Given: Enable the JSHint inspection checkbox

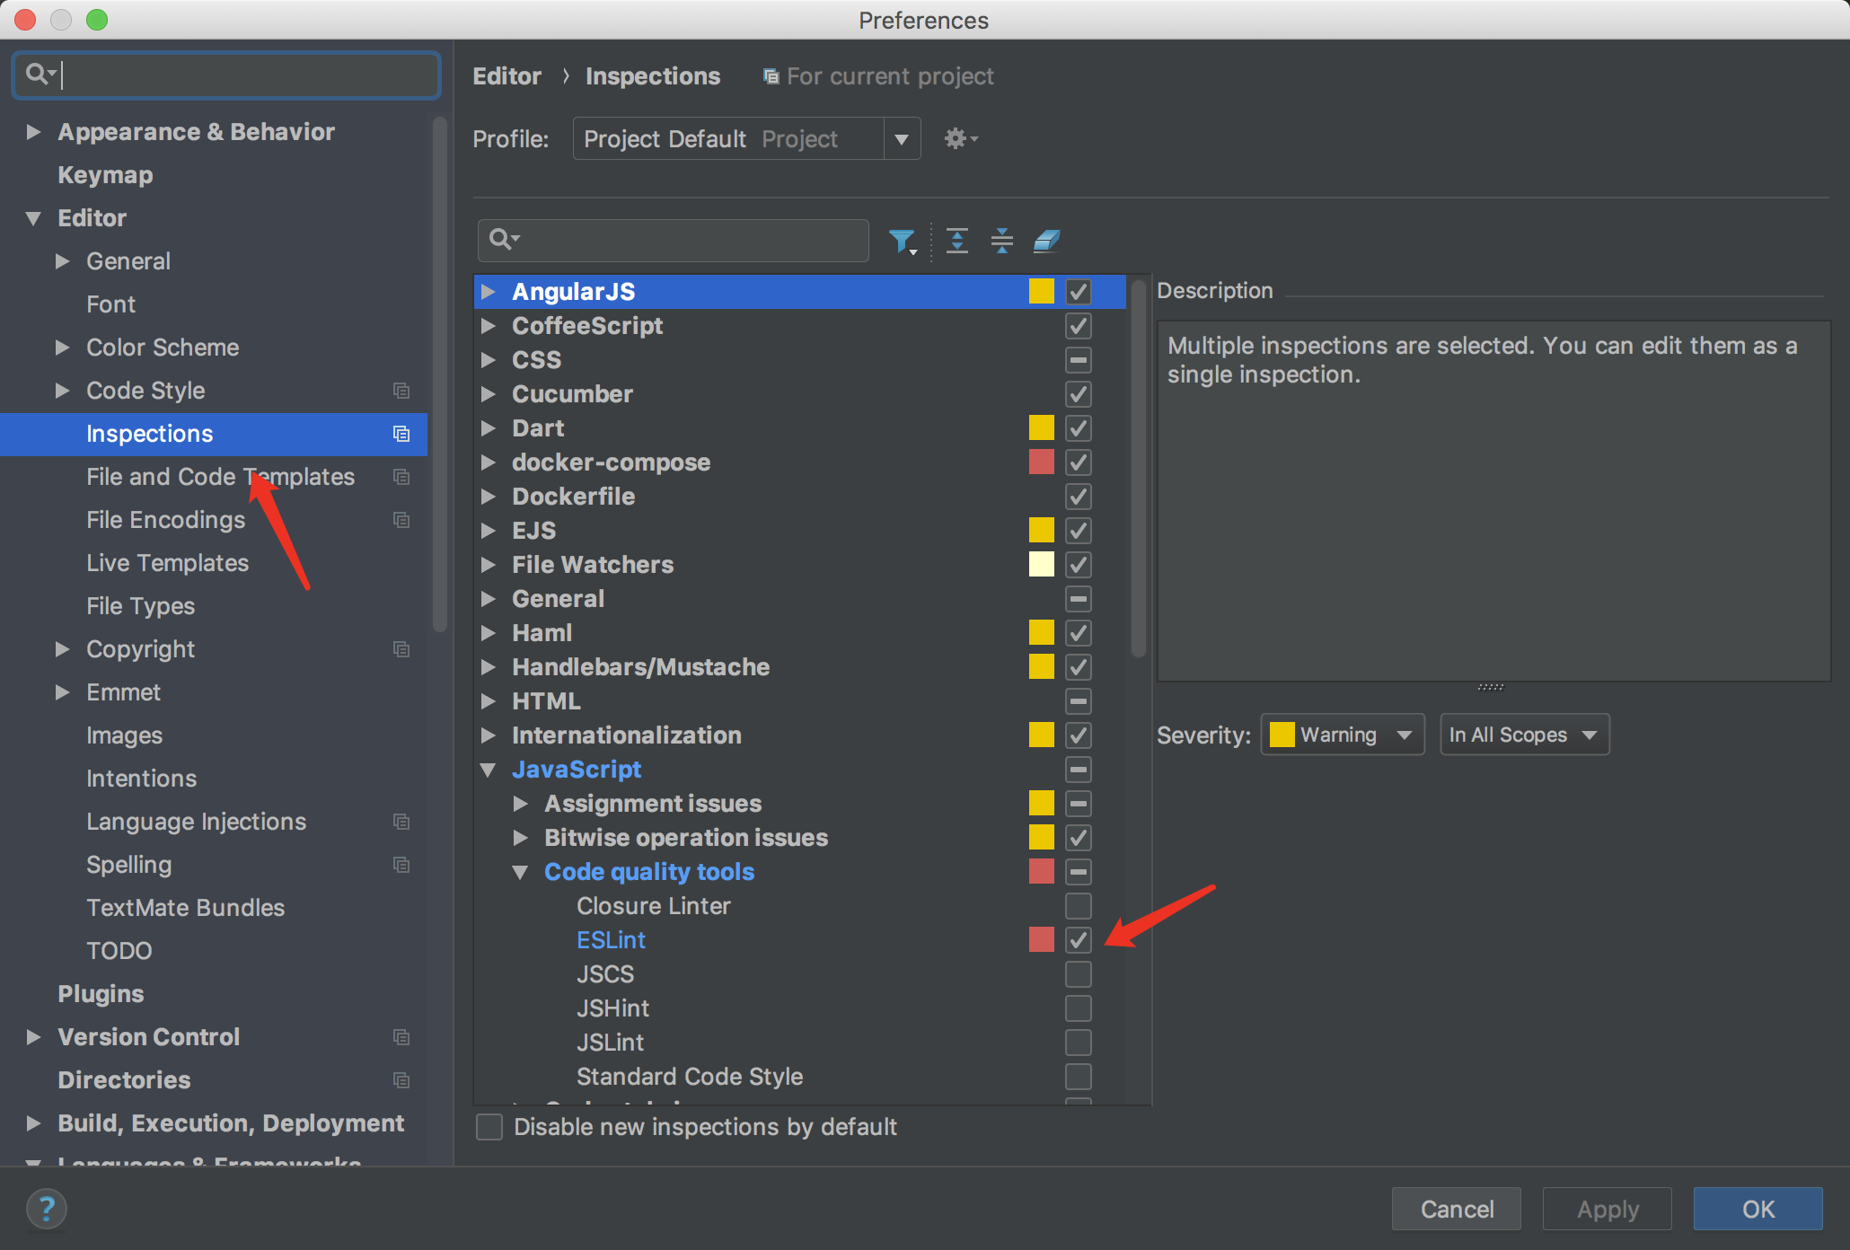Looking at the screenshot, I should (1078, 1008).
